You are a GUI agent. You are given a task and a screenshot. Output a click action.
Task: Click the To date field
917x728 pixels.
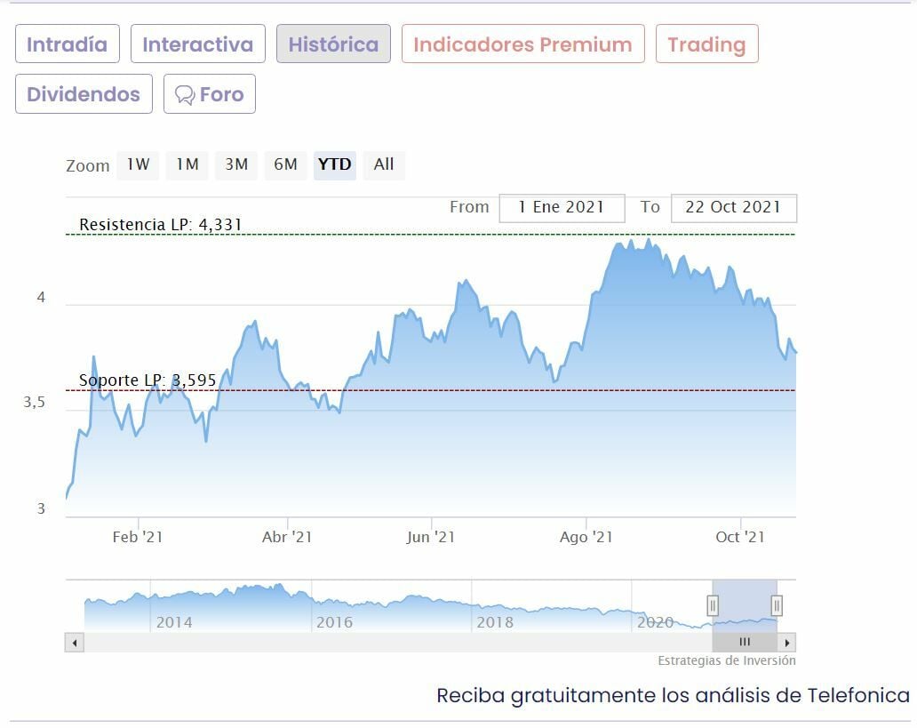tap(733, 207)
